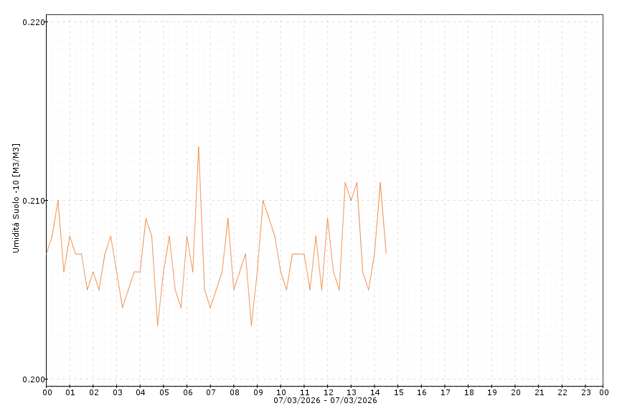Viewport: 617px width, 411px height.
Task: Click the line's low dip just before hour 05
Action: (x=158, y=326)
